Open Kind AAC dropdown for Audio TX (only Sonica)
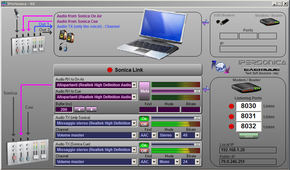This screenshot has width=290, height=170. [154, 135]
